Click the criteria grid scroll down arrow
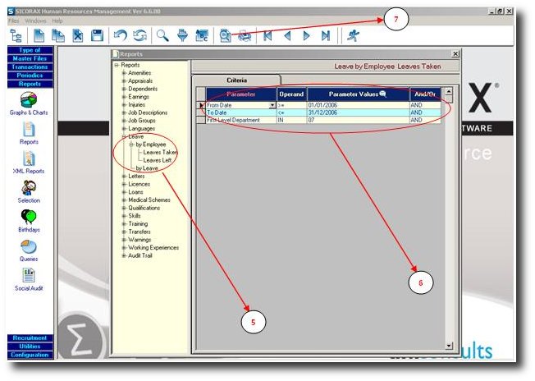The image size is (535, 381). tap(449, 346)
